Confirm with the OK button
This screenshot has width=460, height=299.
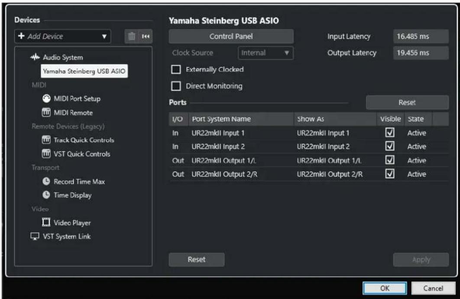385,288
